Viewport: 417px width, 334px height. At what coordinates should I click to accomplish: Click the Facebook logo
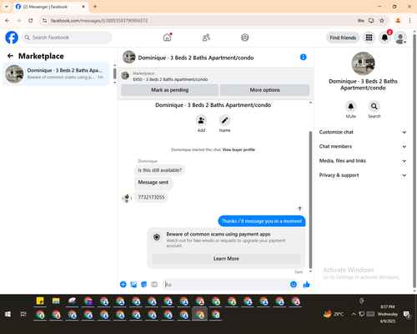pyautogui.click(x=12, y=38)
